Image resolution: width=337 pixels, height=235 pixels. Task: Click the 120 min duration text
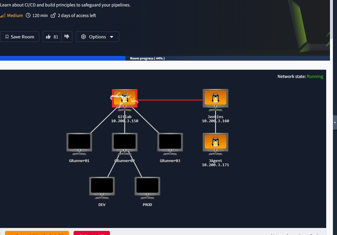point(40,16)
